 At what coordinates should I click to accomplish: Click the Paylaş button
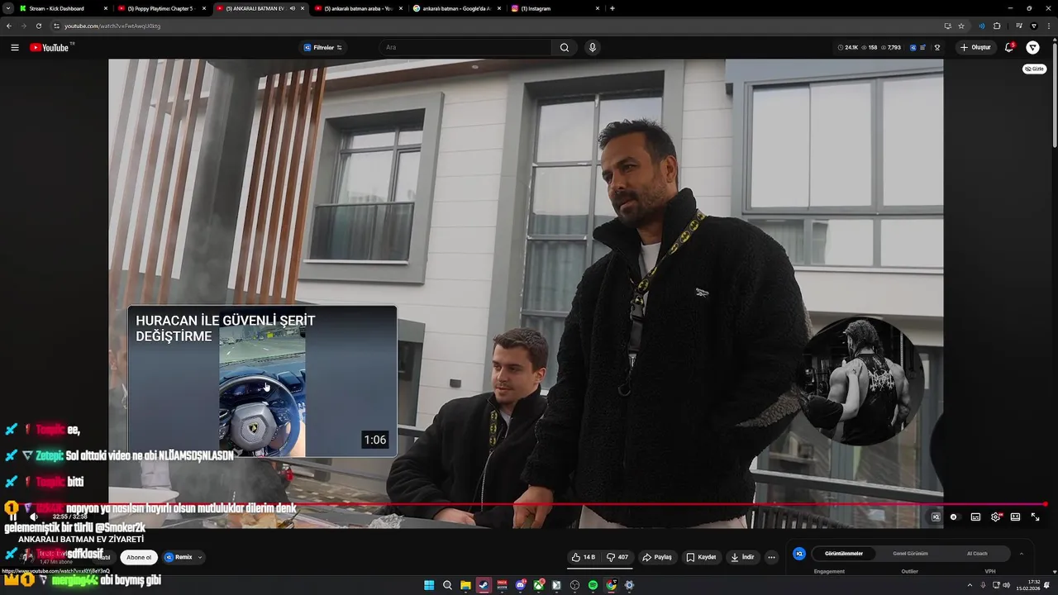tap(657, 557)
